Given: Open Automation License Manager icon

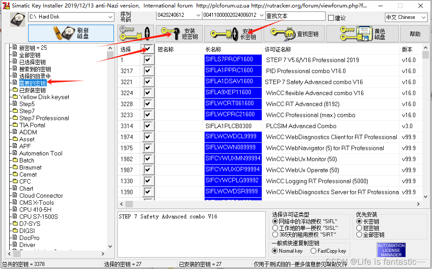Looking at the screenshot, I should (391, 250).
